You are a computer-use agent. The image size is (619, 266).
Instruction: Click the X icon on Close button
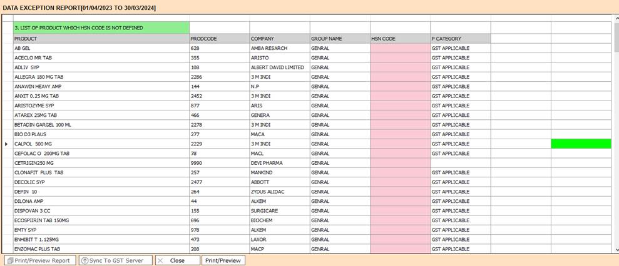coord(160,260)
